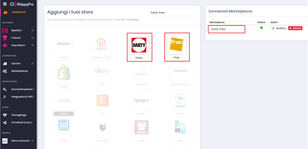This screenshot has width=308, height=149.
Task: Expand the Spedisci submenu plus
Action: [32, 31]
